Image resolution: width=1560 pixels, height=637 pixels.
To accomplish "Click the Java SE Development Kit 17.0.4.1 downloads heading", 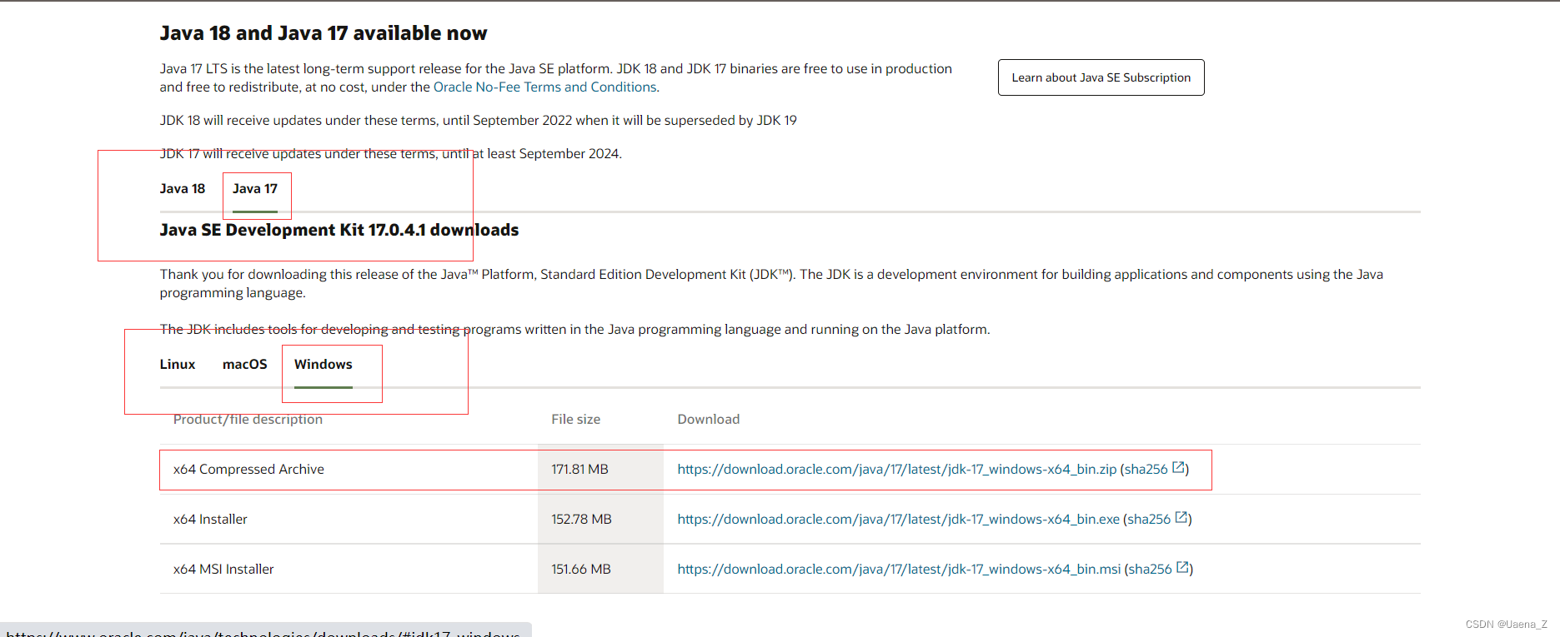I will click(x=339, y=230).
